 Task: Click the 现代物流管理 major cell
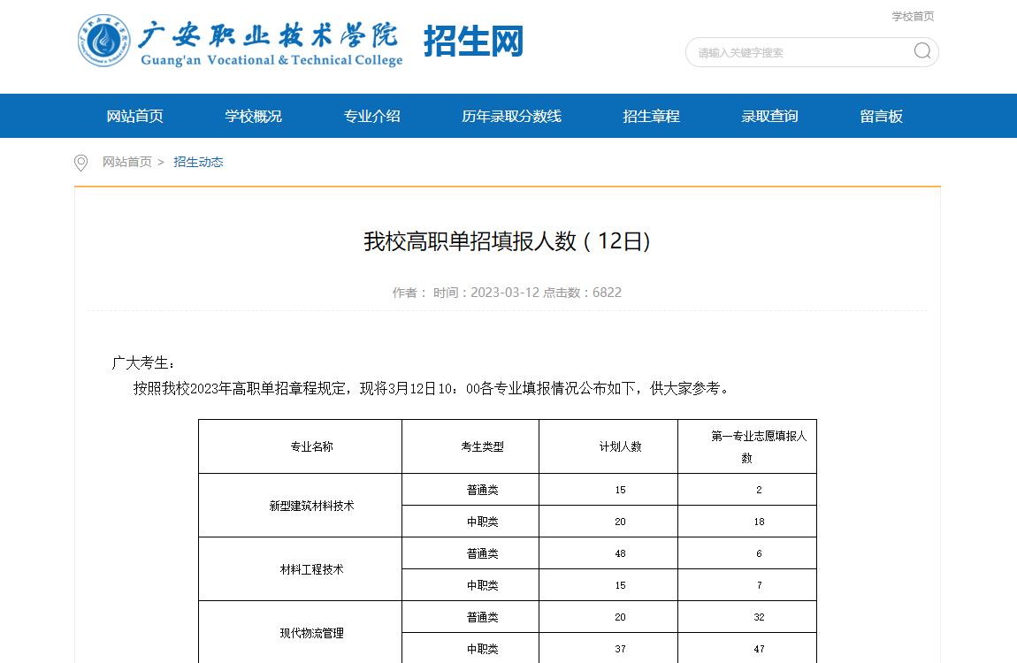301,633
